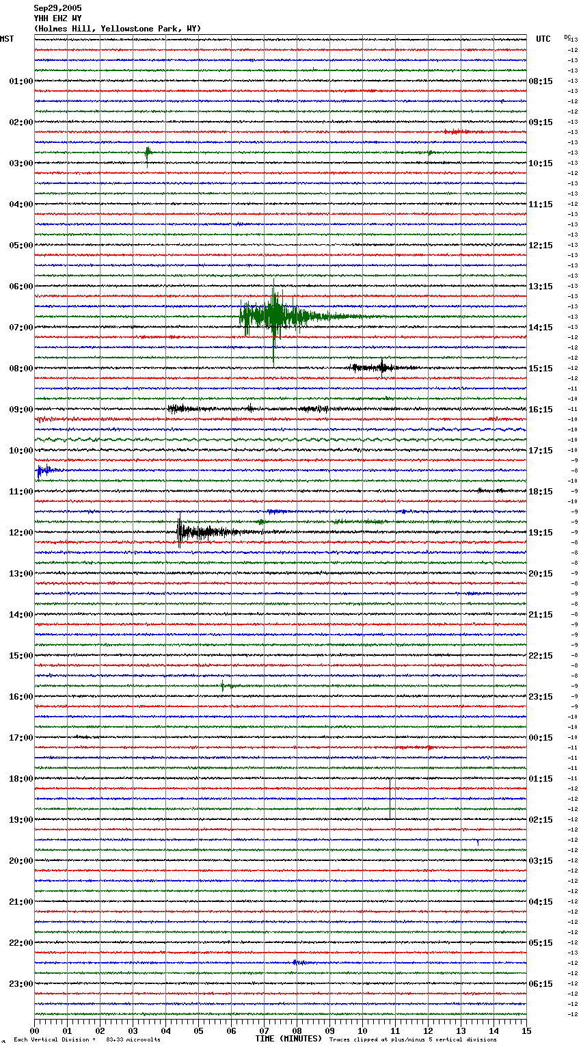Click the 06:15 UTC time label
581x1049 pixels.
coord(541,984)
